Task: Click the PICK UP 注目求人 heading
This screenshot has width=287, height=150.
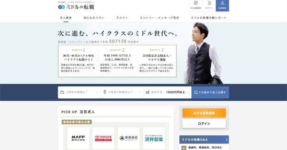Action: 78,112
